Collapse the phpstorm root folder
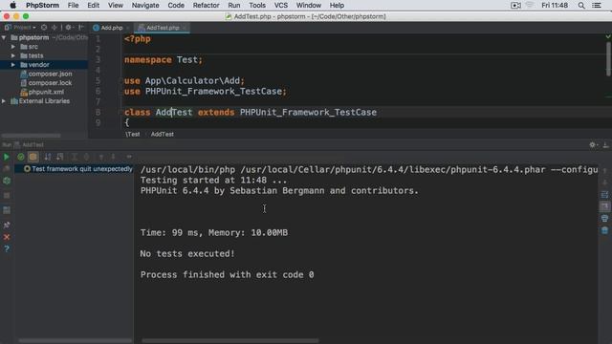612x344 pixels. point(4,37)
